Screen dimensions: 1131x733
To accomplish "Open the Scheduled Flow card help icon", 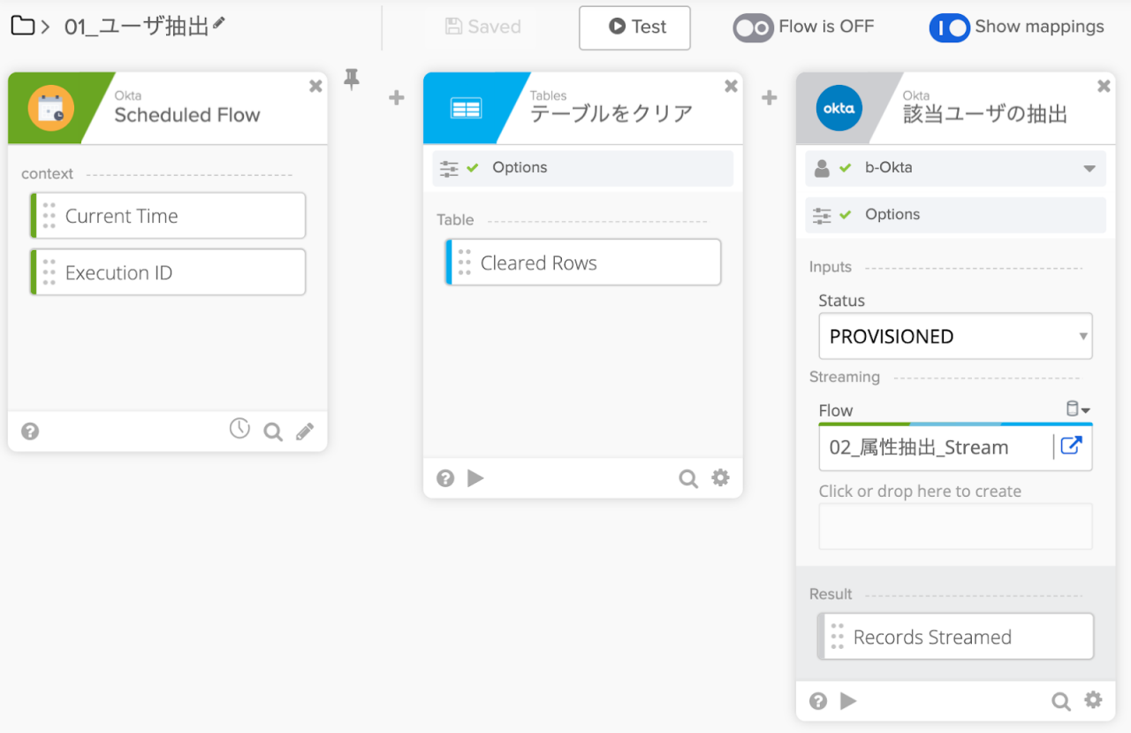I will 29,431.
